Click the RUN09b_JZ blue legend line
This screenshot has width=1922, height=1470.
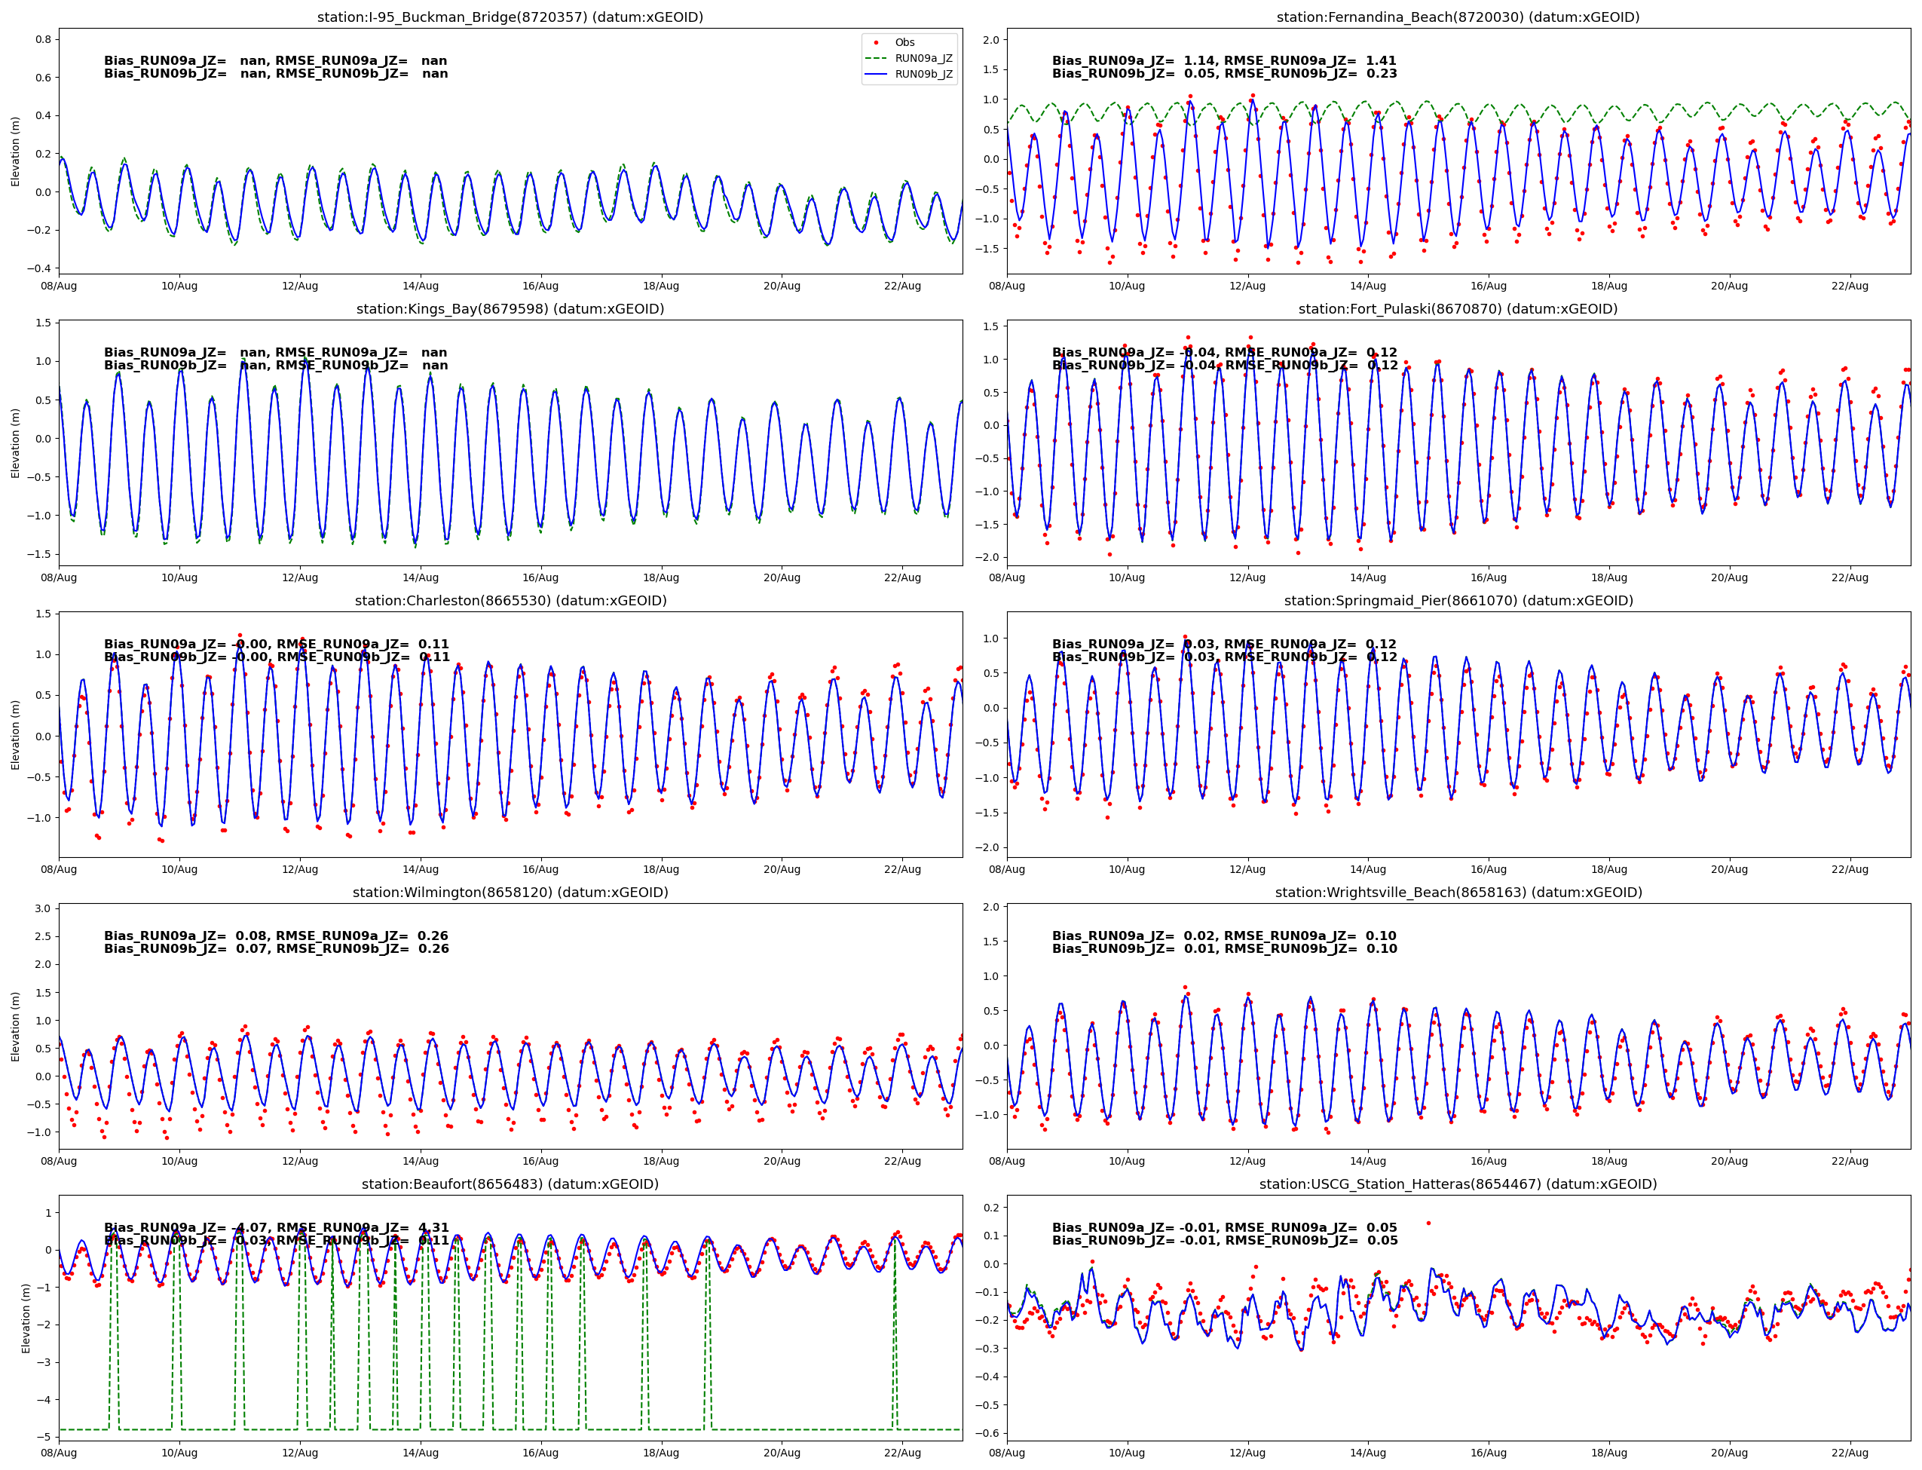point(876,75)
